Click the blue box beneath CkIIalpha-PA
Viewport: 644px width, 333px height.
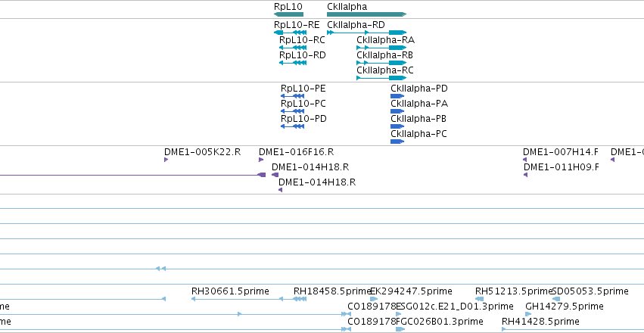tap(397, 111)
